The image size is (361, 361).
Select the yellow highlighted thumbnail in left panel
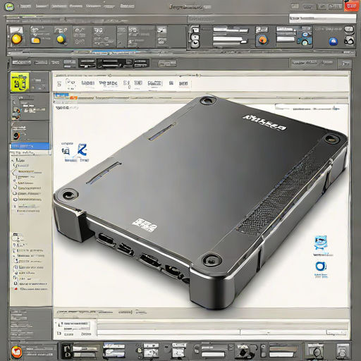point(20,82)
